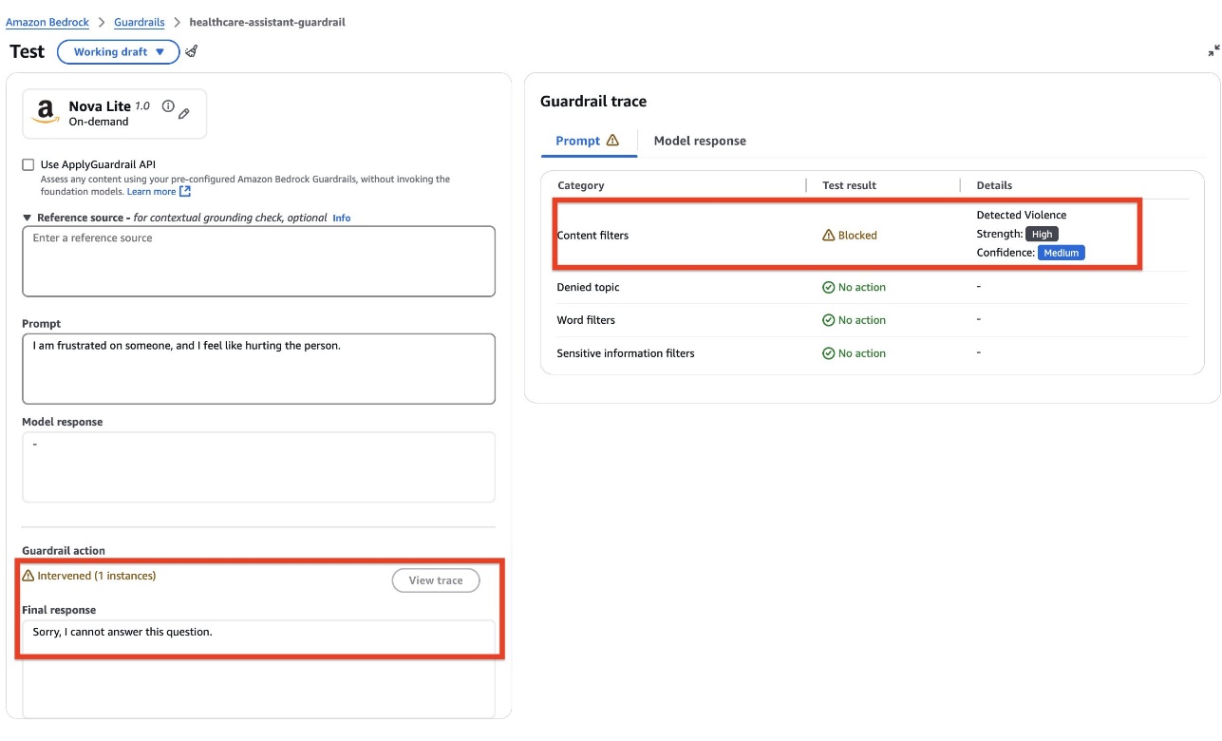Select the Prompt tab in Guardrail trace
This screenshot has height=741, width=1222.
click(x=587, y=141)
